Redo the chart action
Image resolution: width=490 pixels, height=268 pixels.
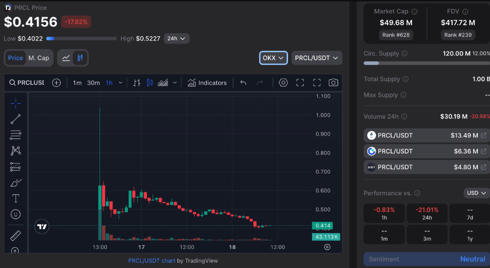(260, 83)
